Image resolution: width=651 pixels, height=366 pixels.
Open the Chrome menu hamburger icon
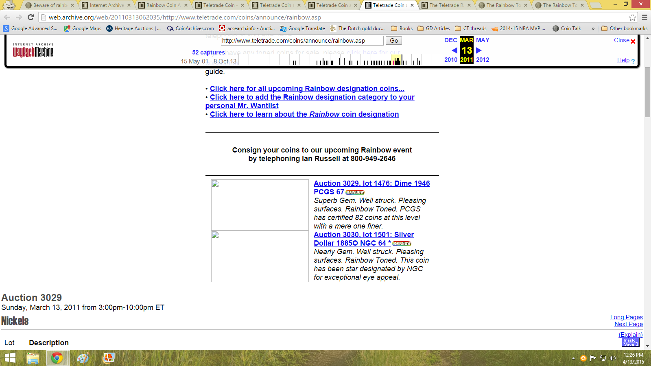click(644, 17)
